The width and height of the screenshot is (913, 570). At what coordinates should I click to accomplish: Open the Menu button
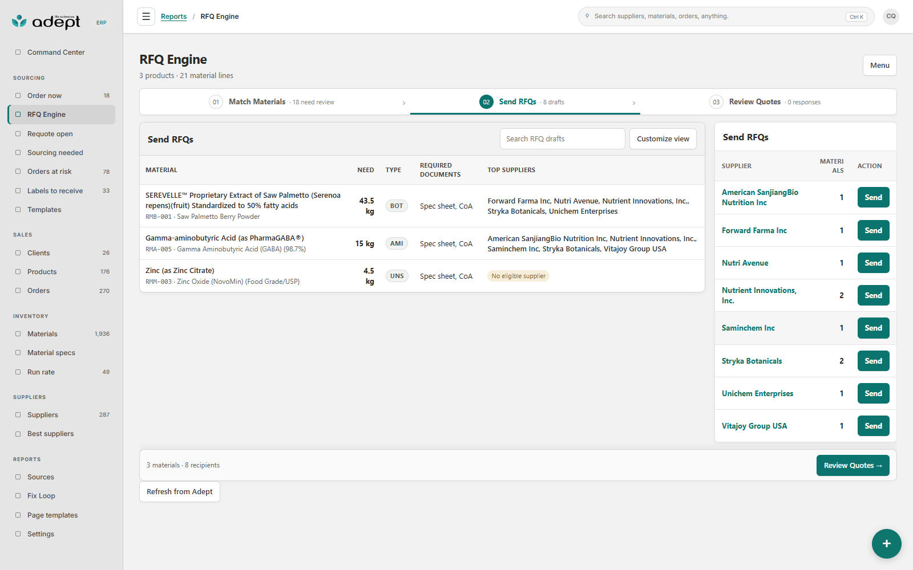(879, 66)
